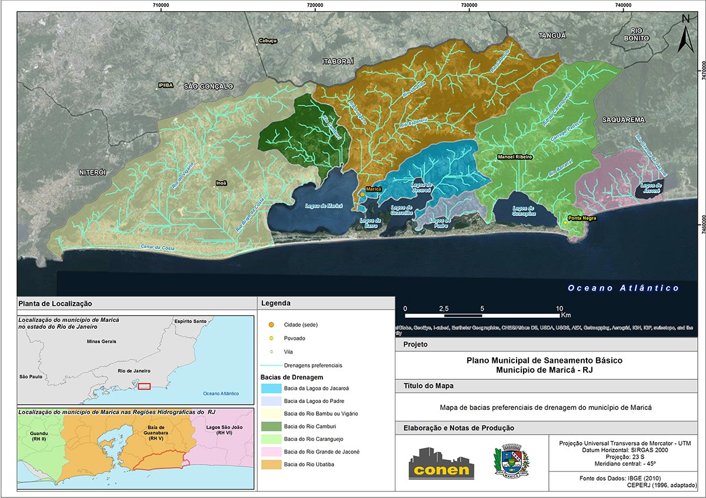Click the Lagoa de Maricá lagoon label
The height and width of the screenshot is (498, 706).
tap(324, 206)
